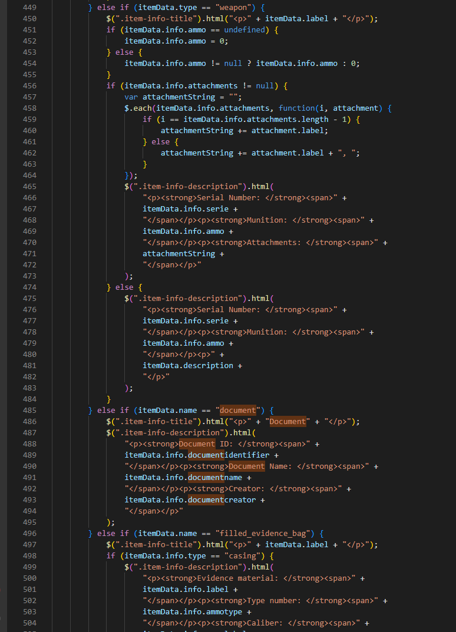Click the "Munition:" string on line 468
456x632 pixels.
point(267,220)
